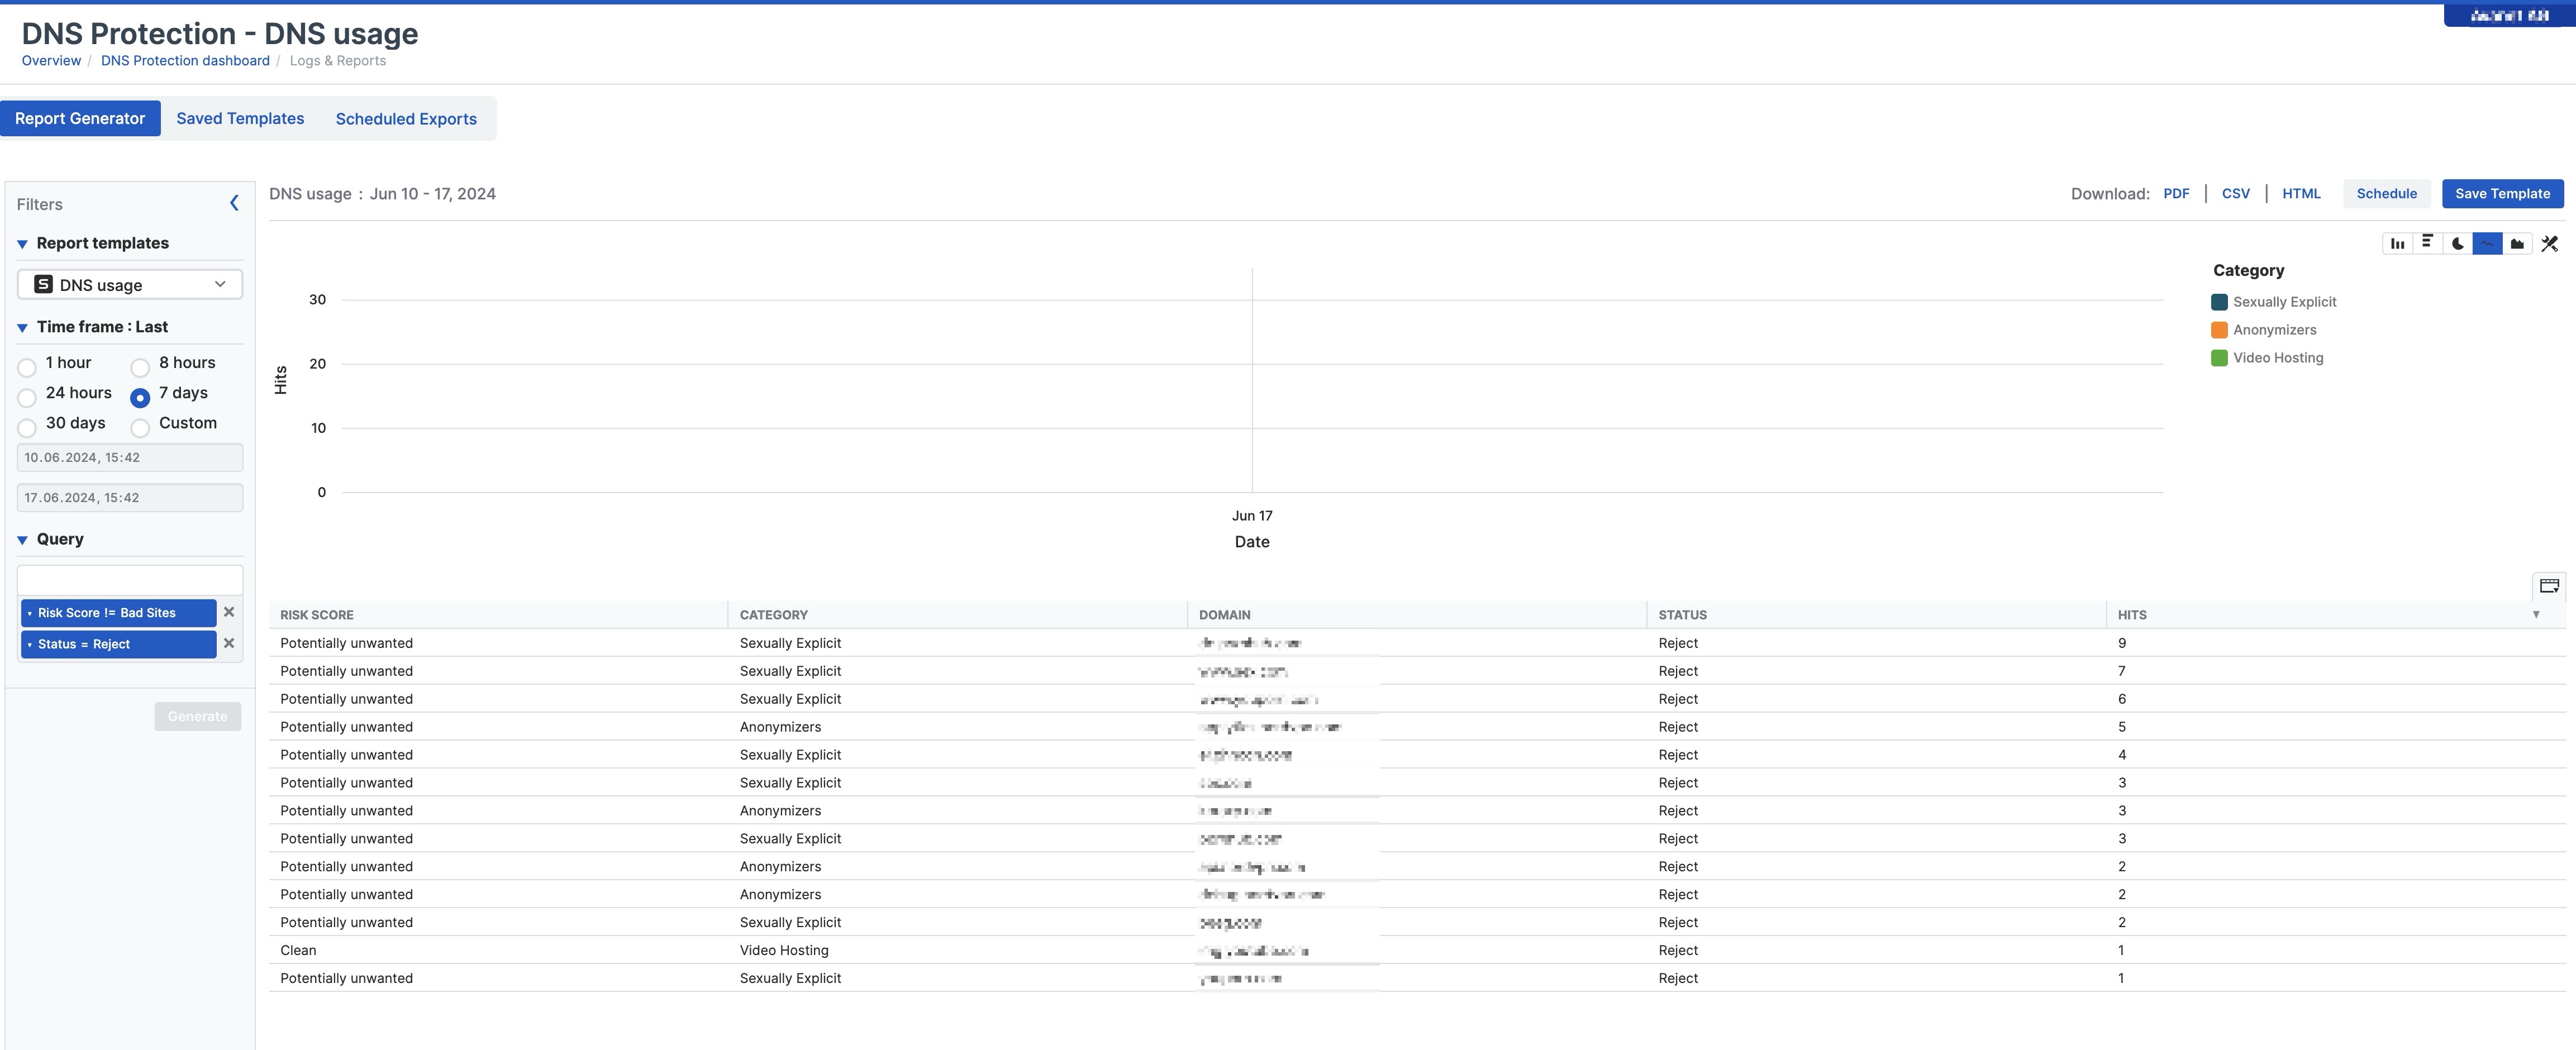Click 'Logs & Reports' breadcrumb text
This screenshot has height=1050, width=2576.
tap(338, 61)
